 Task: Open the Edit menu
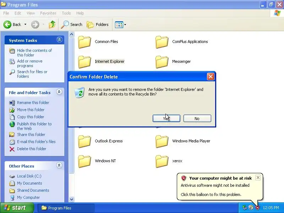(x=18, y=13)
